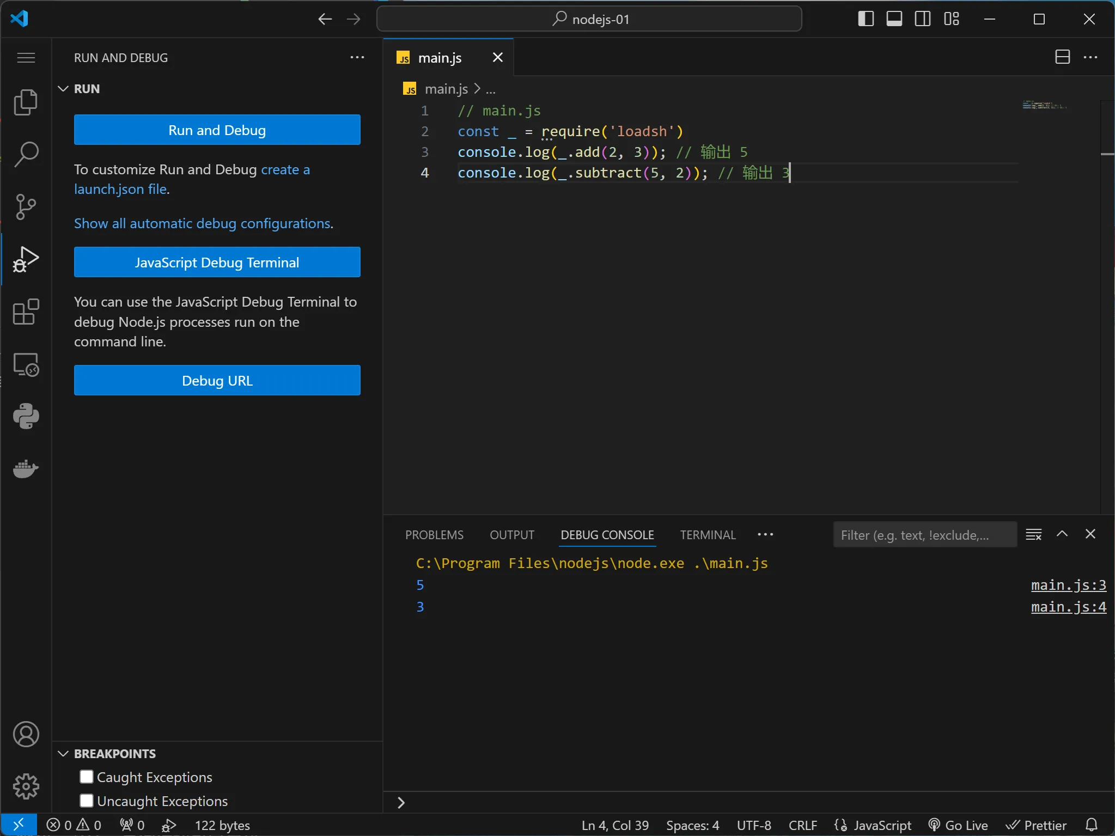
Task: Select the DEBUG CONSOLE tab
Action: click(x=607, y=535)
